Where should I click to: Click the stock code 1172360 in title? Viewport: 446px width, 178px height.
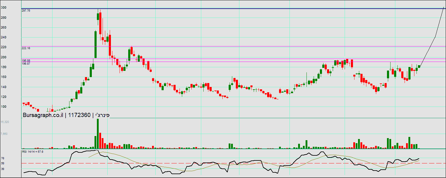click(79, 115)
